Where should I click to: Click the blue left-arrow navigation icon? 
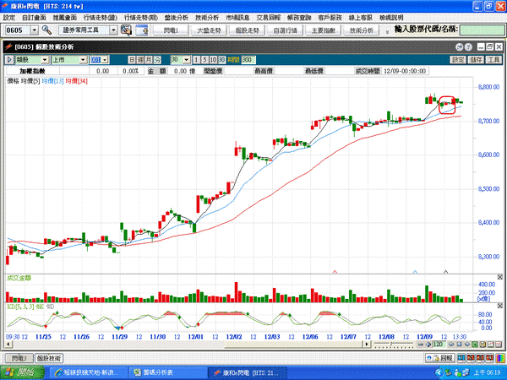451,345
